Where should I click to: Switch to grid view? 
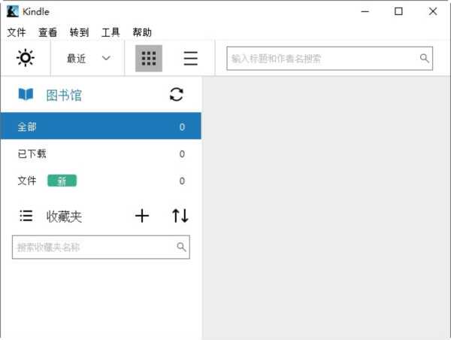[x=148, y=58]
